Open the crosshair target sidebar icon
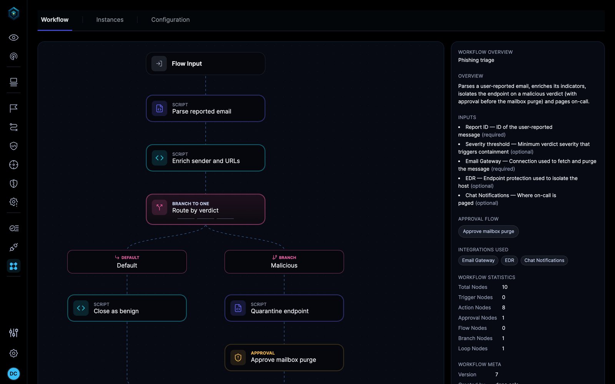This screenshot has width=615, height=384. coord(13,165)
